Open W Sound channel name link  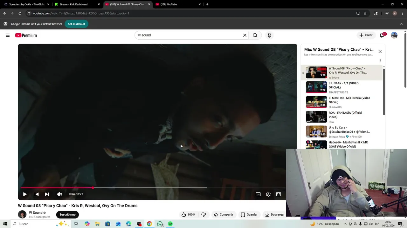click(36, 212)
